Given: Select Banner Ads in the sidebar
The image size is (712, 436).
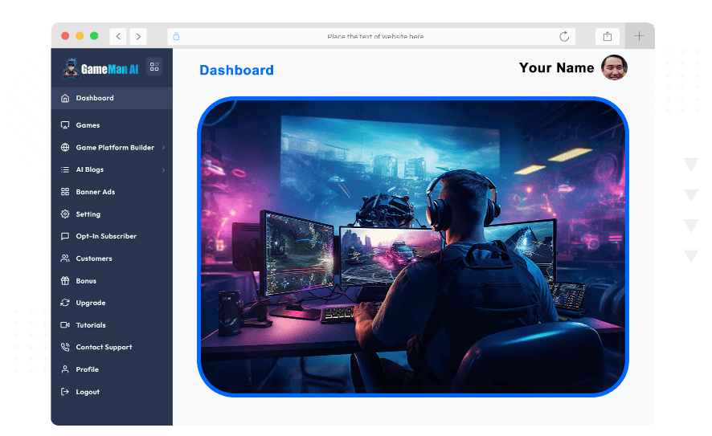Looking at the screenshot, I should (x=95, y=192).
